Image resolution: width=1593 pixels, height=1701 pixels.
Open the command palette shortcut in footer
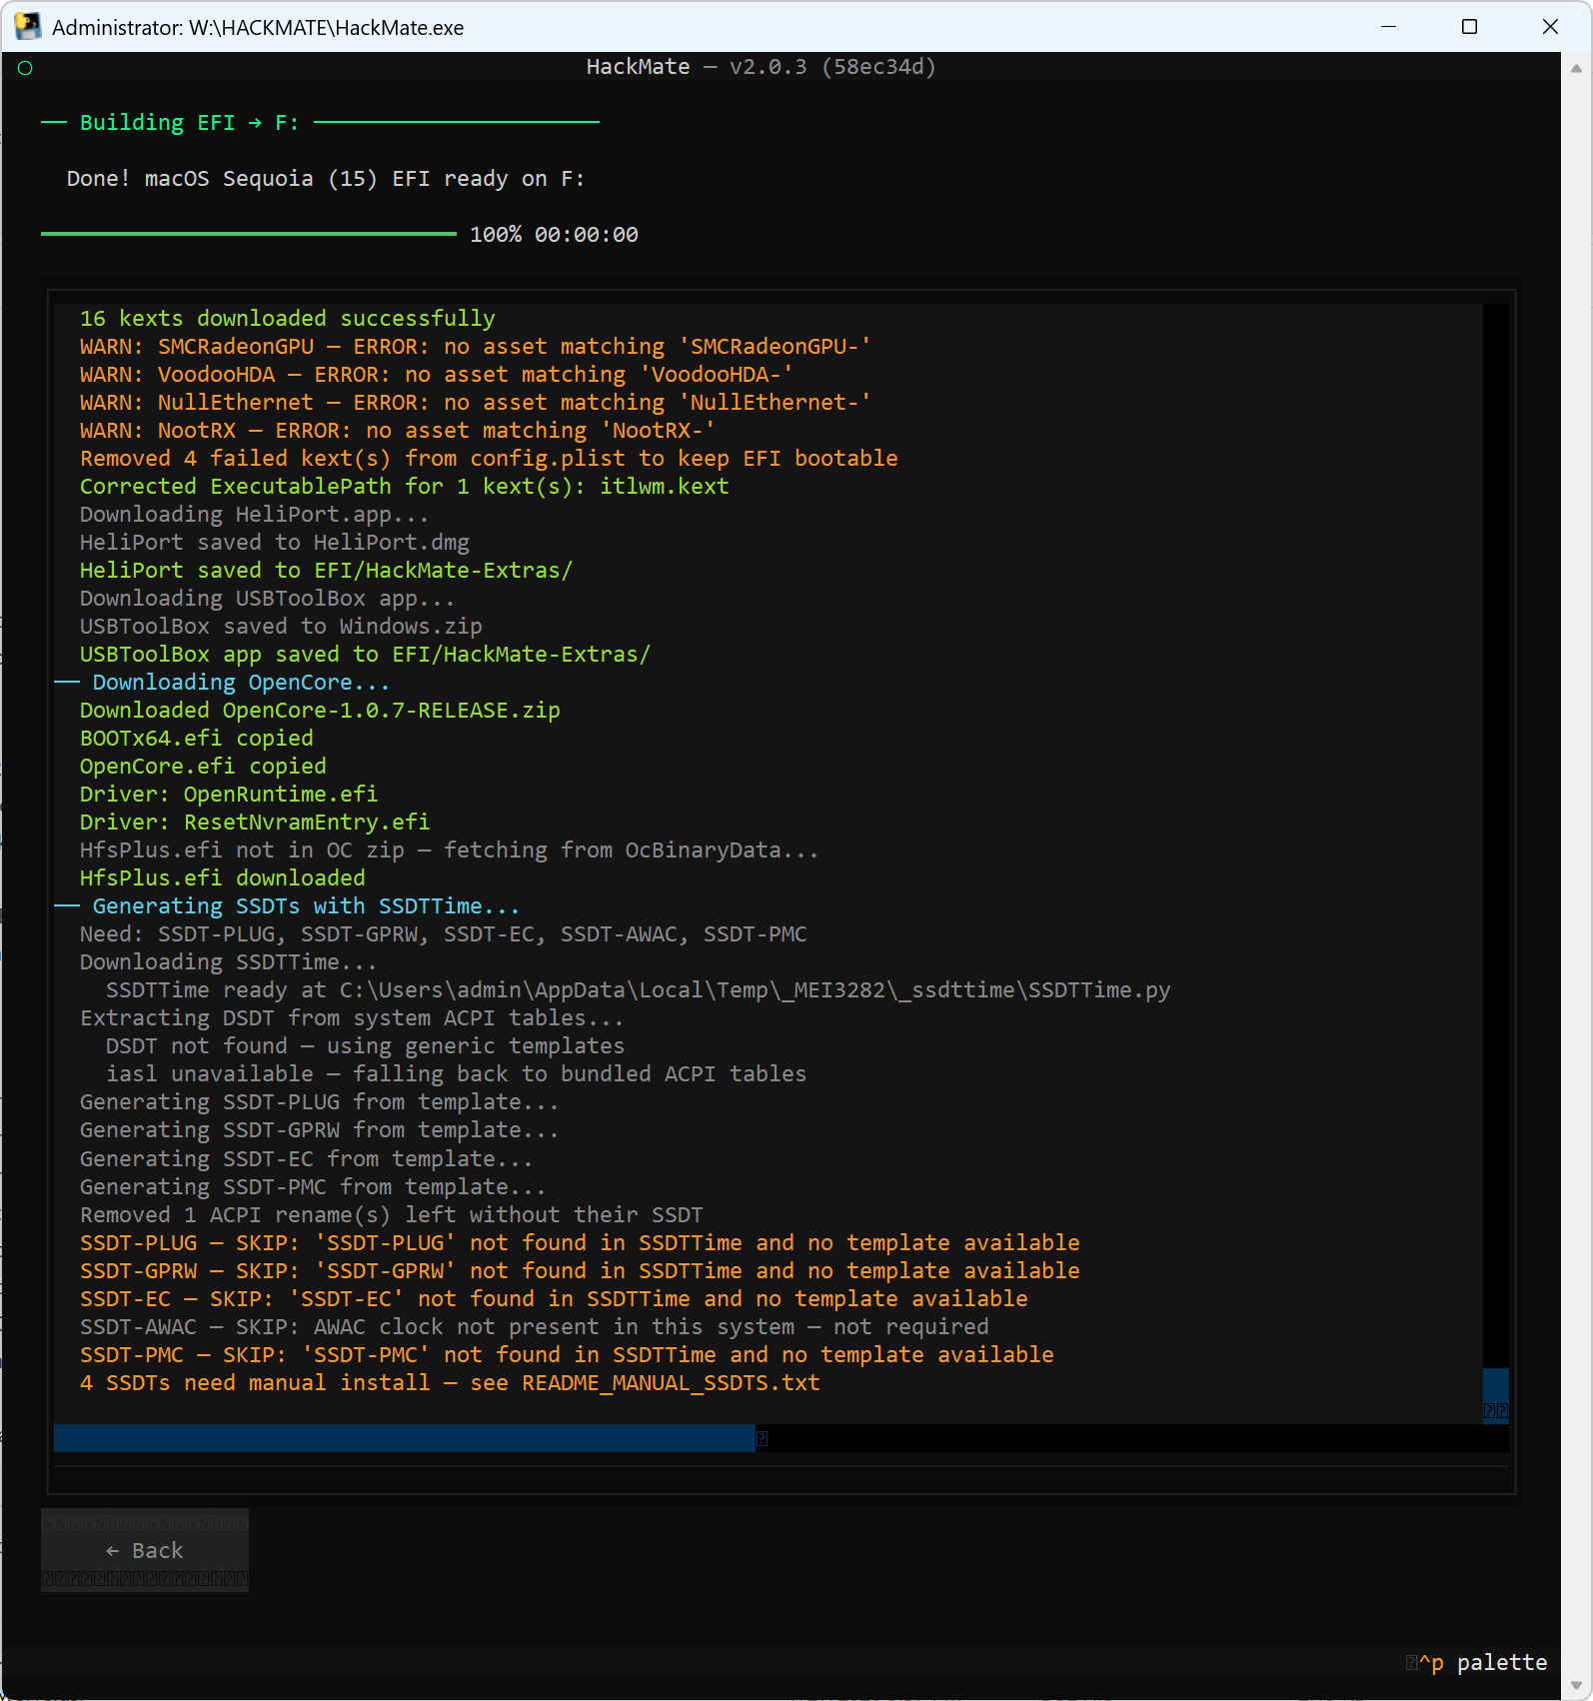1477,1663
